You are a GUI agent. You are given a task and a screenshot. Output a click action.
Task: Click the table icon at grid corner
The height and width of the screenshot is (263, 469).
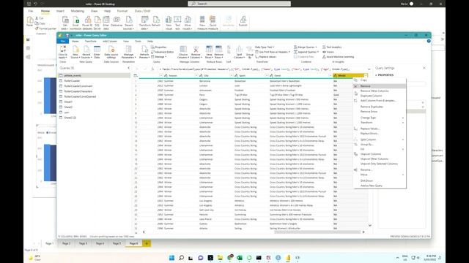click(136, 76)
